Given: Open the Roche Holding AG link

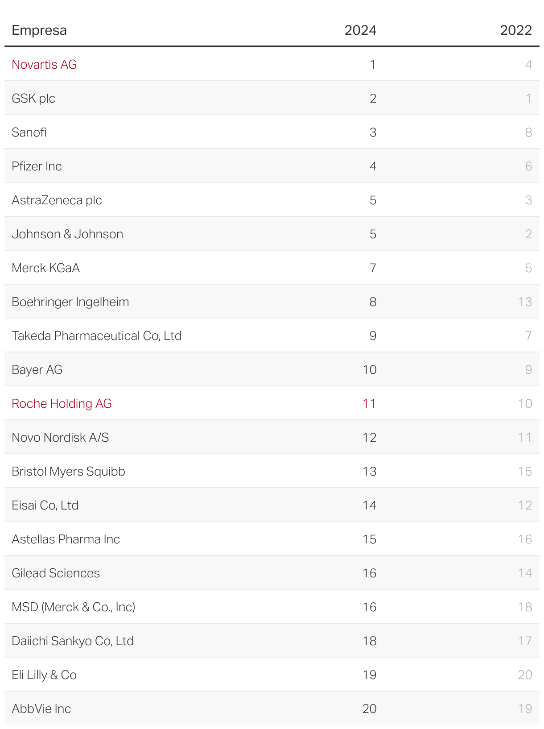Looking at the screenshot, I should click(62, 404).
